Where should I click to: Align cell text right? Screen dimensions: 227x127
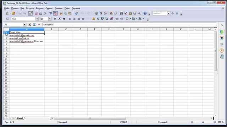(79, 19)
